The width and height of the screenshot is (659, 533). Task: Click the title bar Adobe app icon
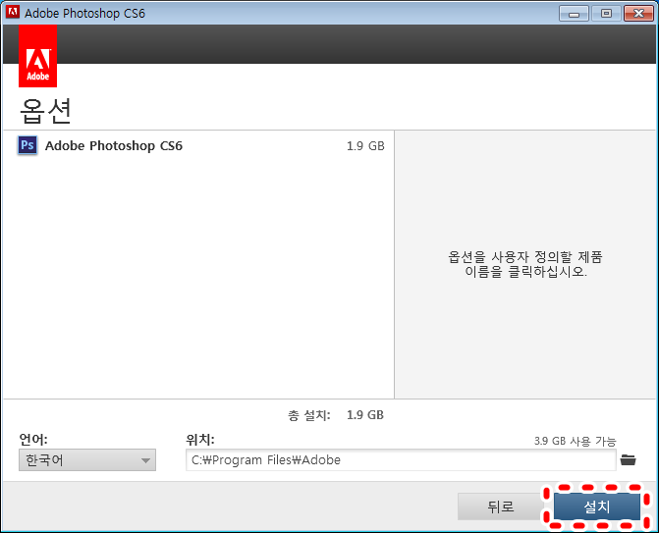[12, 12]
